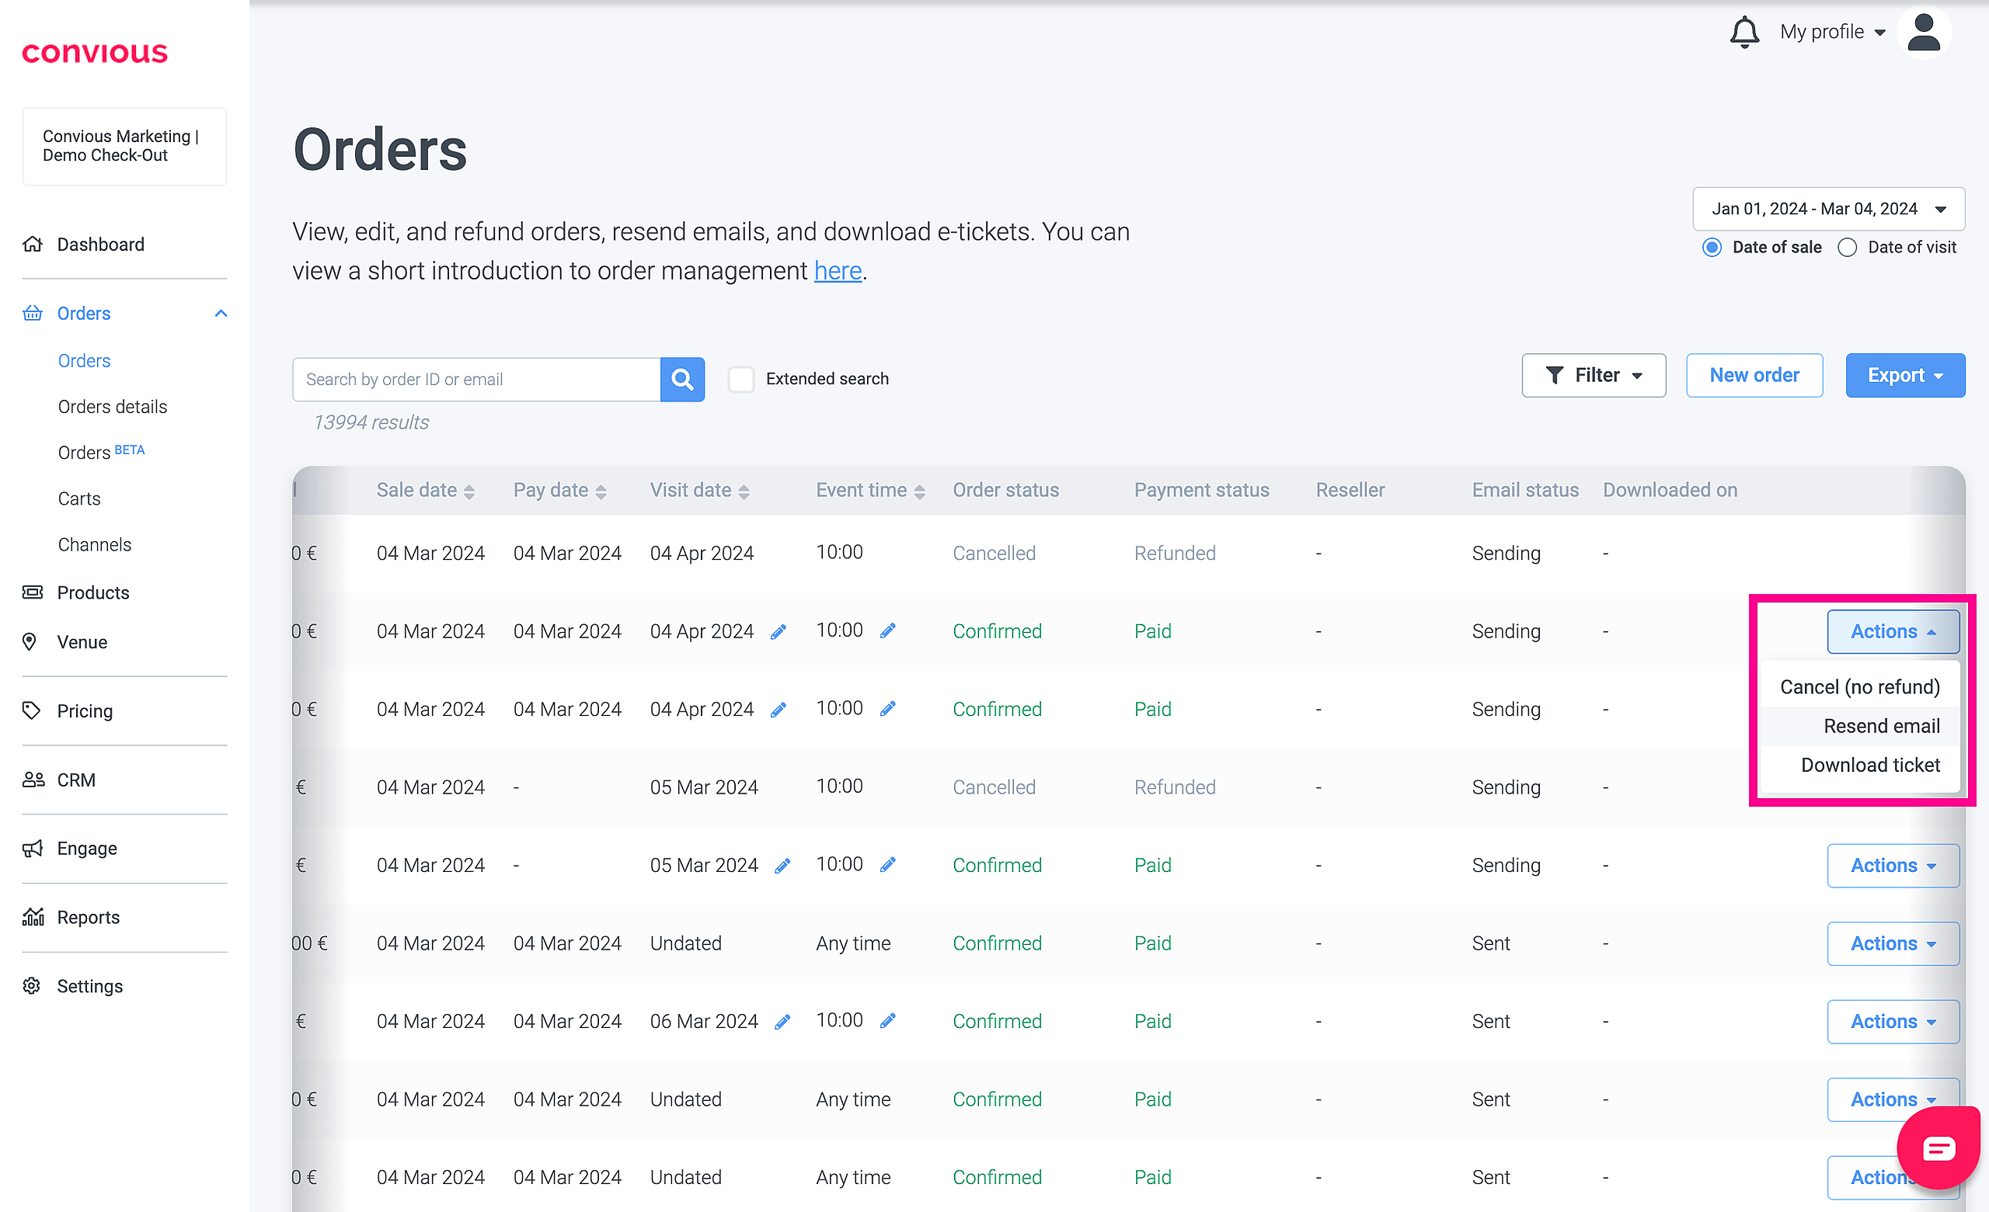Open the Export dropdown
The width and height of the screenshot is (1989, 1212).
point(1905,376)
